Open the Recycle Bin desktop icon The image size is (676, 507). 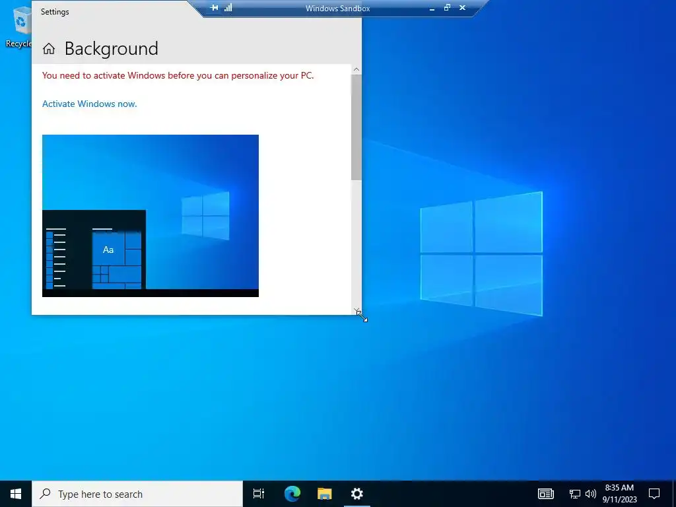pos(18,26)
